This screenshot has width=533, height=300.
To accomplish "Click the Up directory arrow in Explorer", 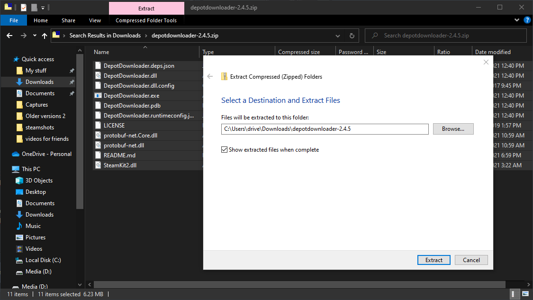I will pos(45,36).
